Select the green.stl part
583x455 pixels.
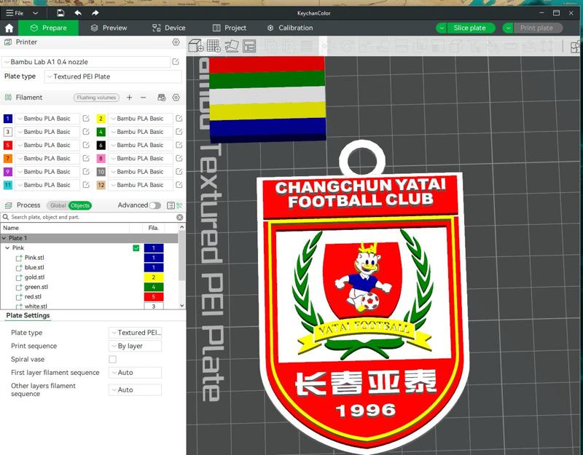point(36,287)
